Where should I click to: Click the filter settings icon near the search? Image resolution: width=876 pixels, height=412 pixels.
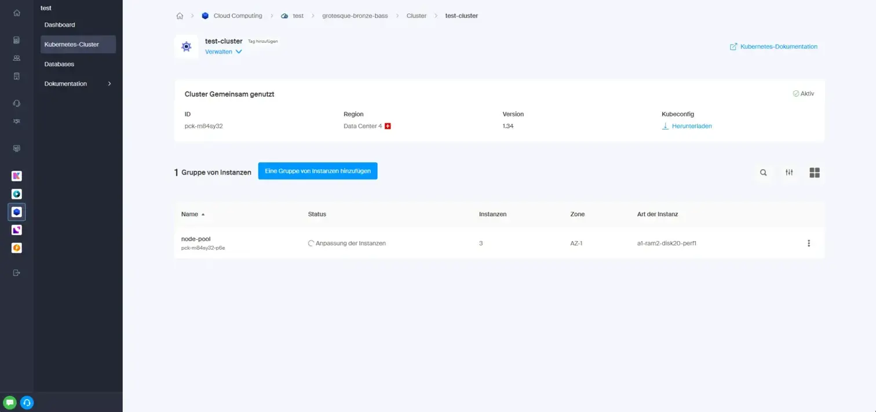pos(789,172)
